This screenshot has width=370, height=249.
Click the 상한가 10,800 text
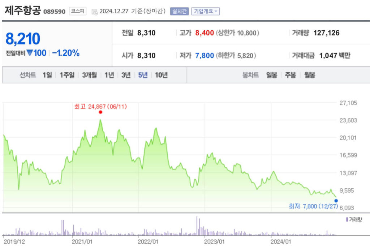point(237,33)
